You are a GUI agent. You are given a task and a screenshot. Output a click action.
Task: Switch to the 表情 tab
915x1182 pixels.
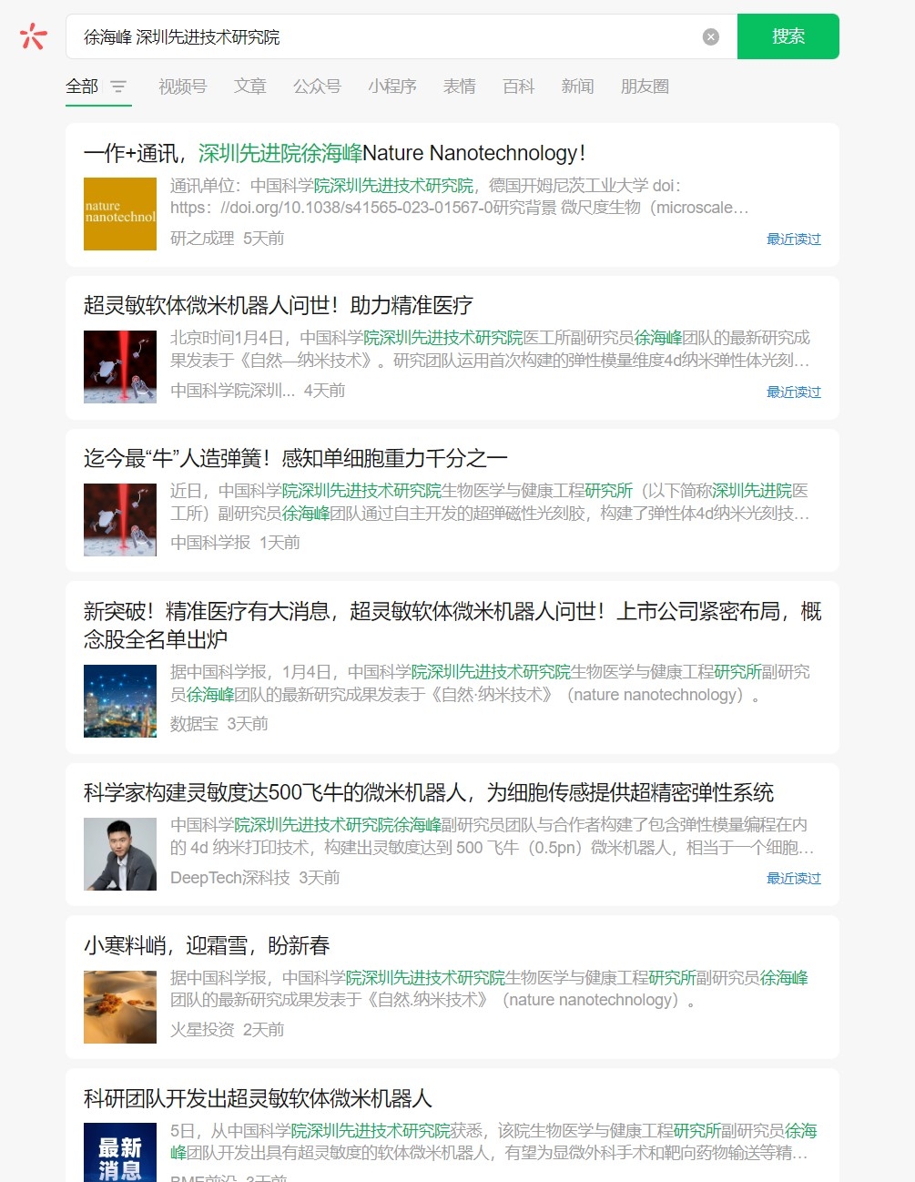460,87
